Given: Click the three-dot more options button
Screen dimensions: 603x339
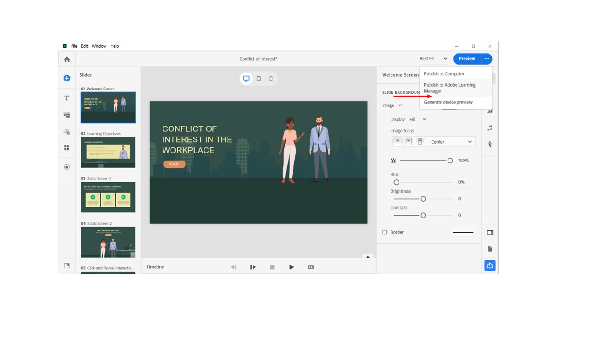Looking at the screenshot, I should [487, 59].
